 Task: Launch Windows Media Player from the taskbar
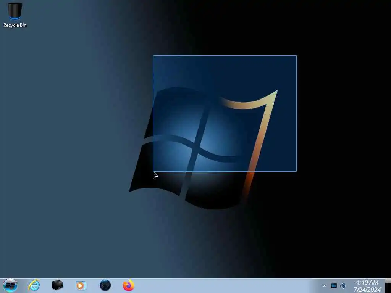[81, 285]
